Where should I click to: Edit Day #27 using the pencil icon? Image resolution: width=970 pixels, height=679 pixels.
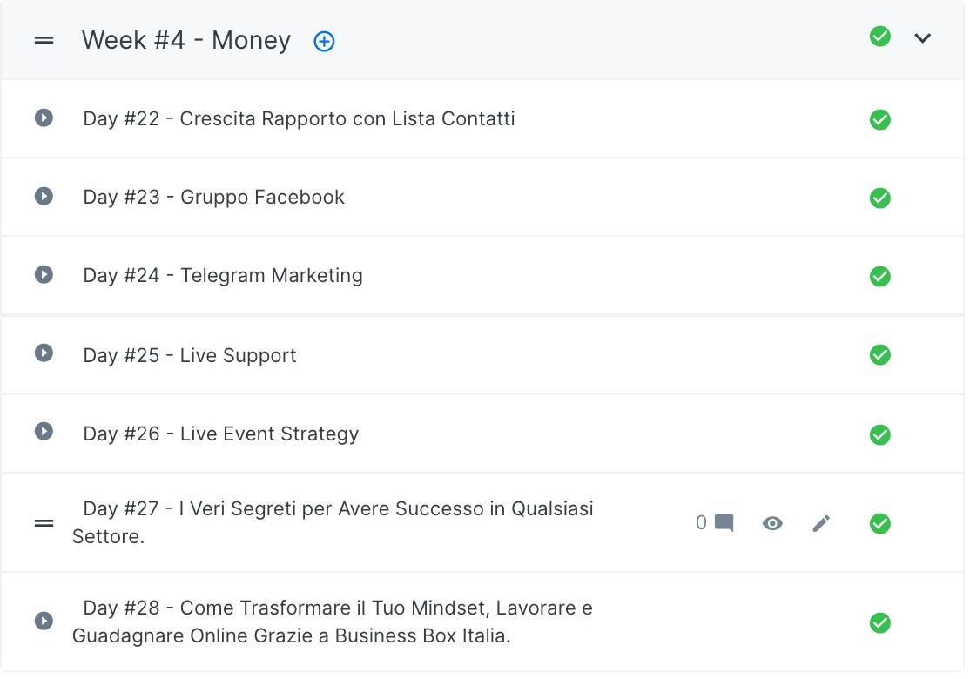click(x=821, y=524)
